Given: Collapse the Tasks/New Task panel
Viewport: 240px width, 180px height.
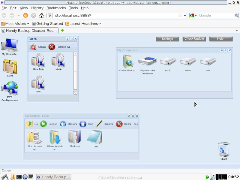Looking at the screenshot, I should pyautogui.click(x=133, y=116).
